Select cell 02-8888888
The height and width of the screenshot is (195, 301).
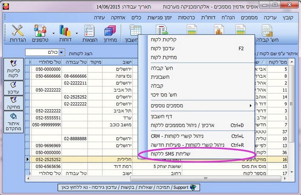coord(75,138)
